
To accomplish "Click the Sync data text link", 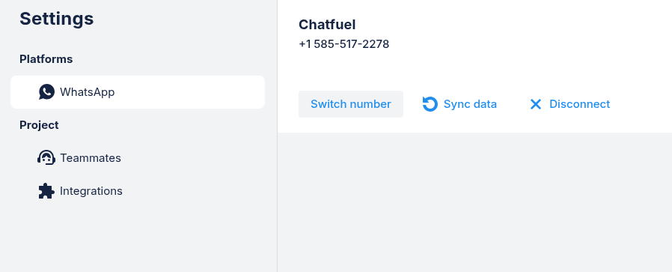I will pyautogui.click(x=470, y=104).
